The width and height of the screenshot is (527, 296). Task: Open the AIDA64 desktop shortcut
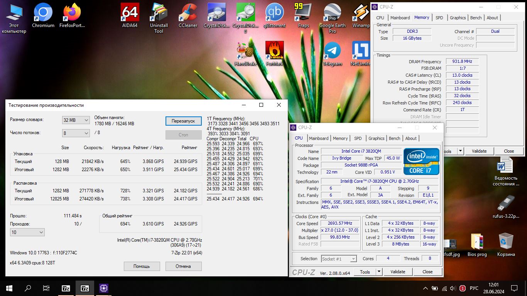click(130, 15)
